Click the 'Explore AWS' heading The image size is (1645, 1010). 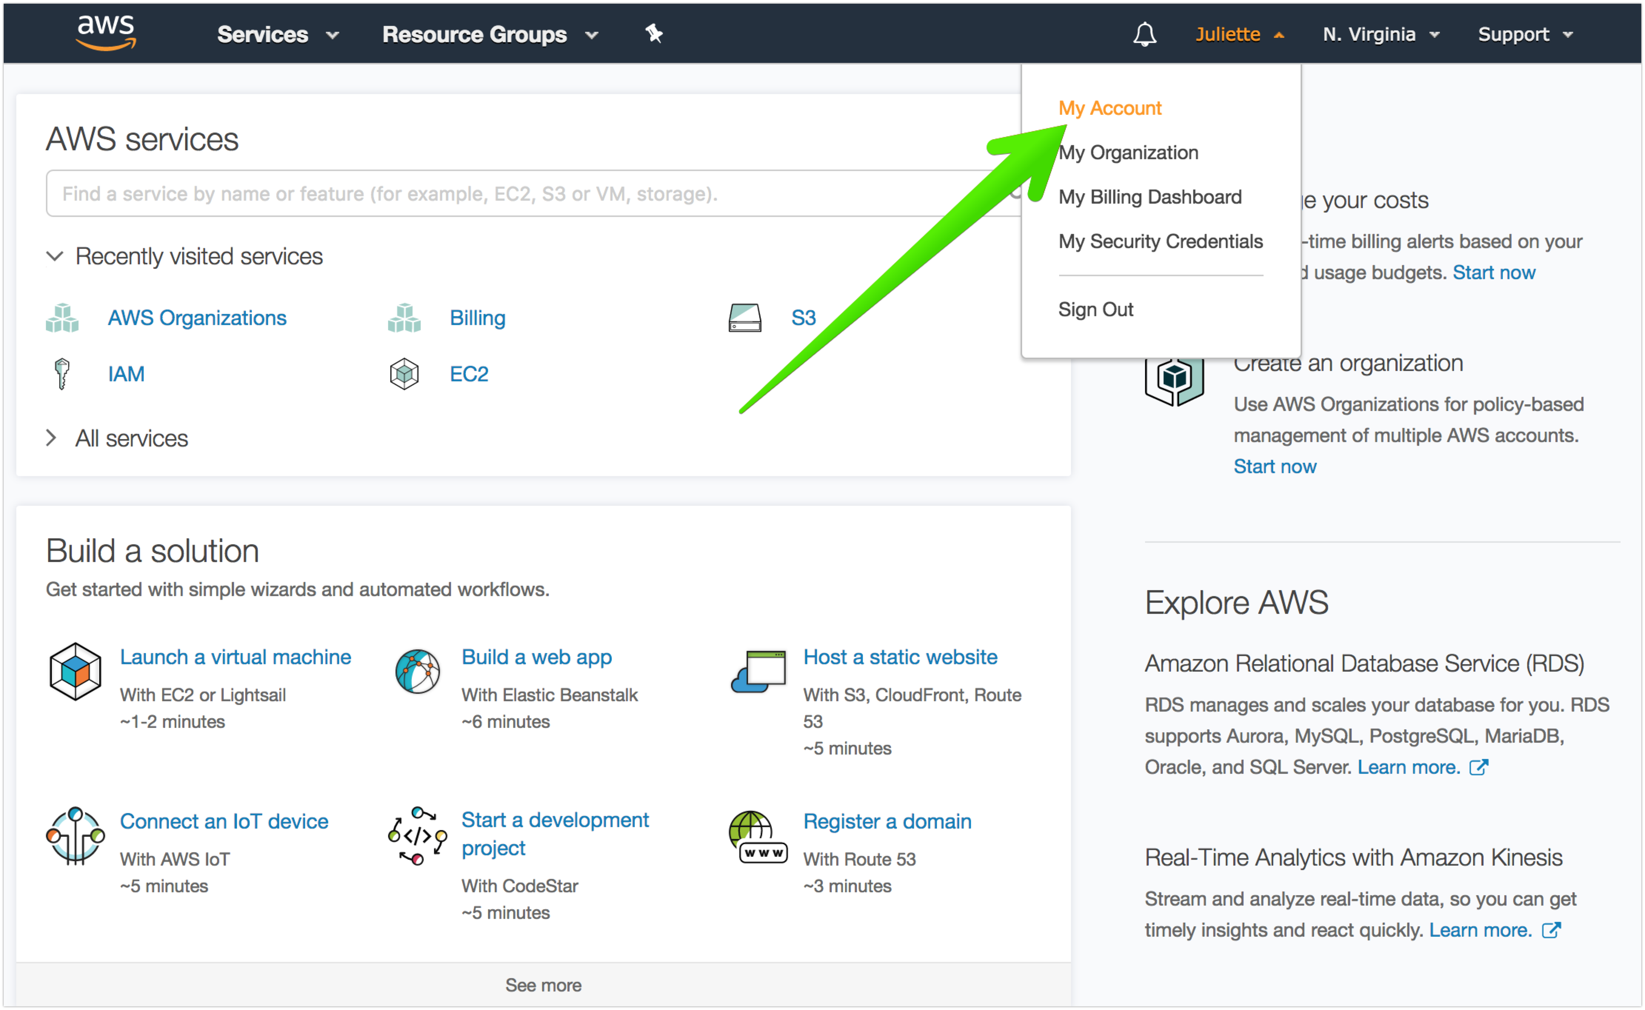[x=1236, y=602]
